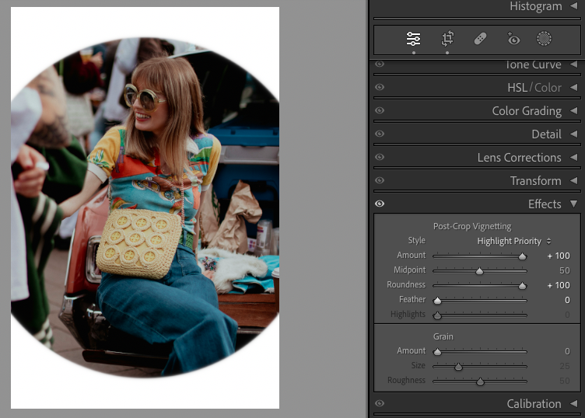Click the Grain Amount slider handle

point(437,352)
